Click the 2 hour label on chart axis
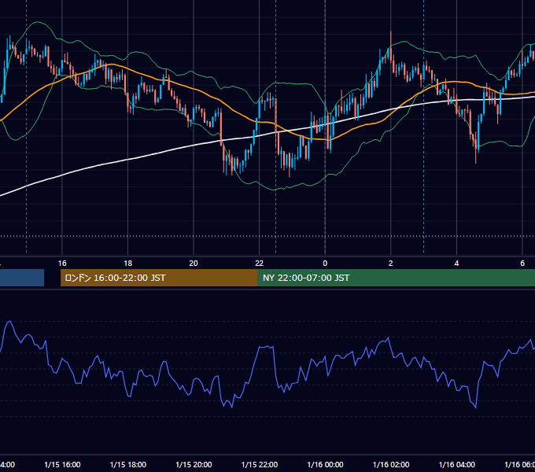 click(391, 264)
